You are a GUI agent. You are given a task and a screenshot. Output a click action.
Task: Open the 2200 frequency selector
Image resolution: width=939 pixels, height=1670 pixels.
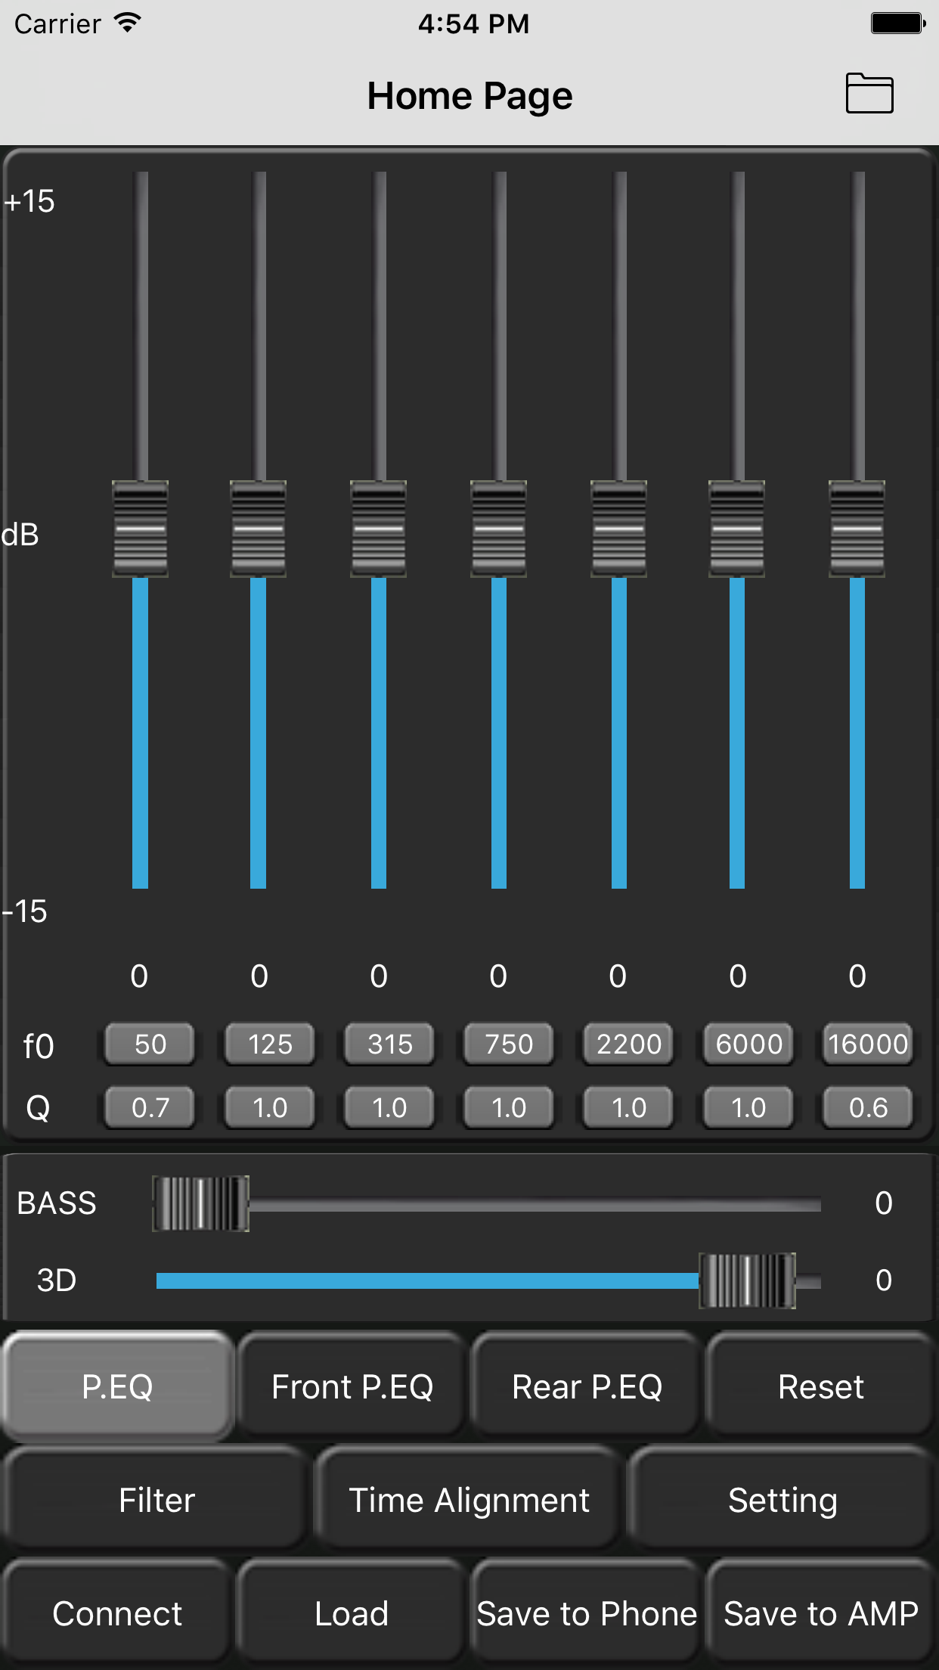[629, 1045]
